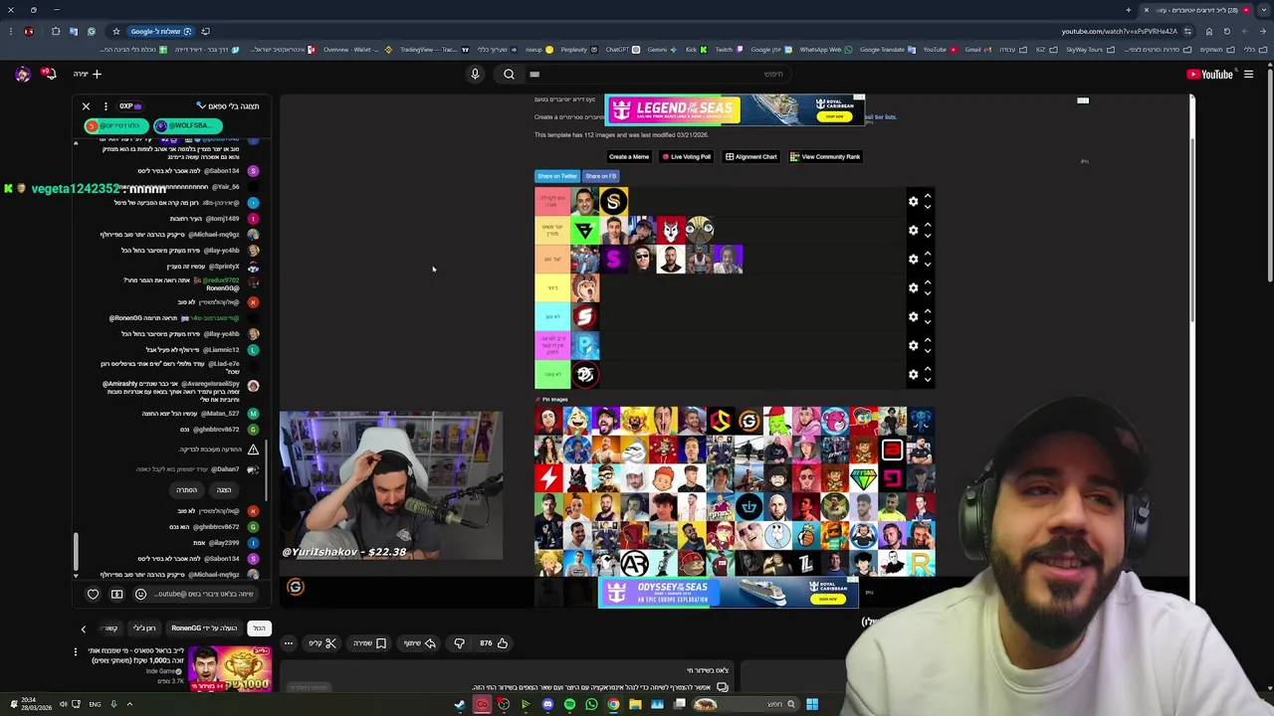Click the Windows Start button on taskbar
This screenshot has height=716, width=1274.
pos(812,704)
